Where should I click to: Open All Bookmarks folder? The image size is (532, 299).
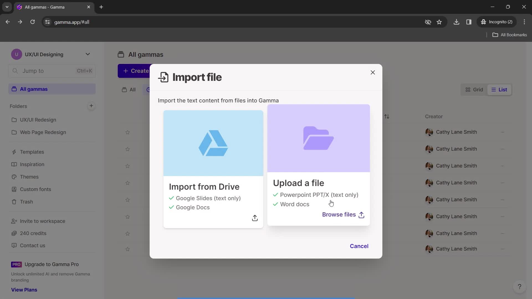(x=510, y=35)
